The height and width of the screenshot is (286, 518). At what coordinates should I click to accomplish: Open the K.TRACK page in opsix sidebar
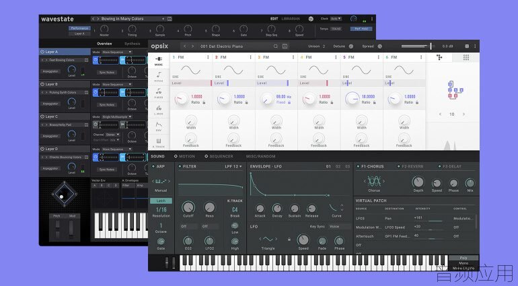159,143
